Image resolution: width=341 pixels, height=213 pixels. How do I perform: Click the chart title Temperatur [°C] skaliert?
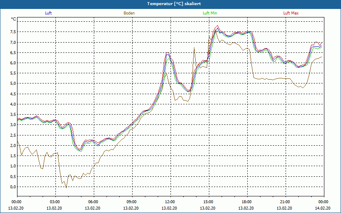[174, 4]
